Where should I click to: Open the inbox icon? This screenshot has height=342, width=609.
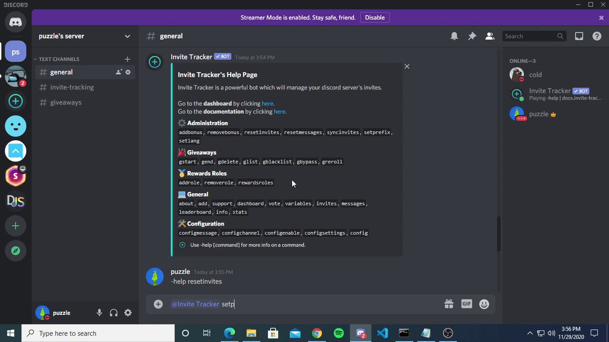pyautogui.click(x=579, y=36)
